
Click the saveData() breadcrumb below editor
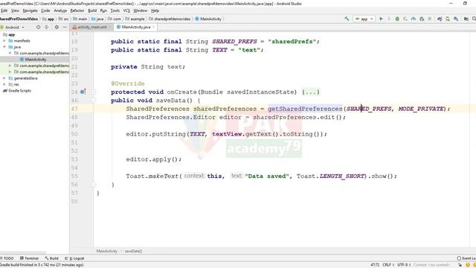click(133, 252)
